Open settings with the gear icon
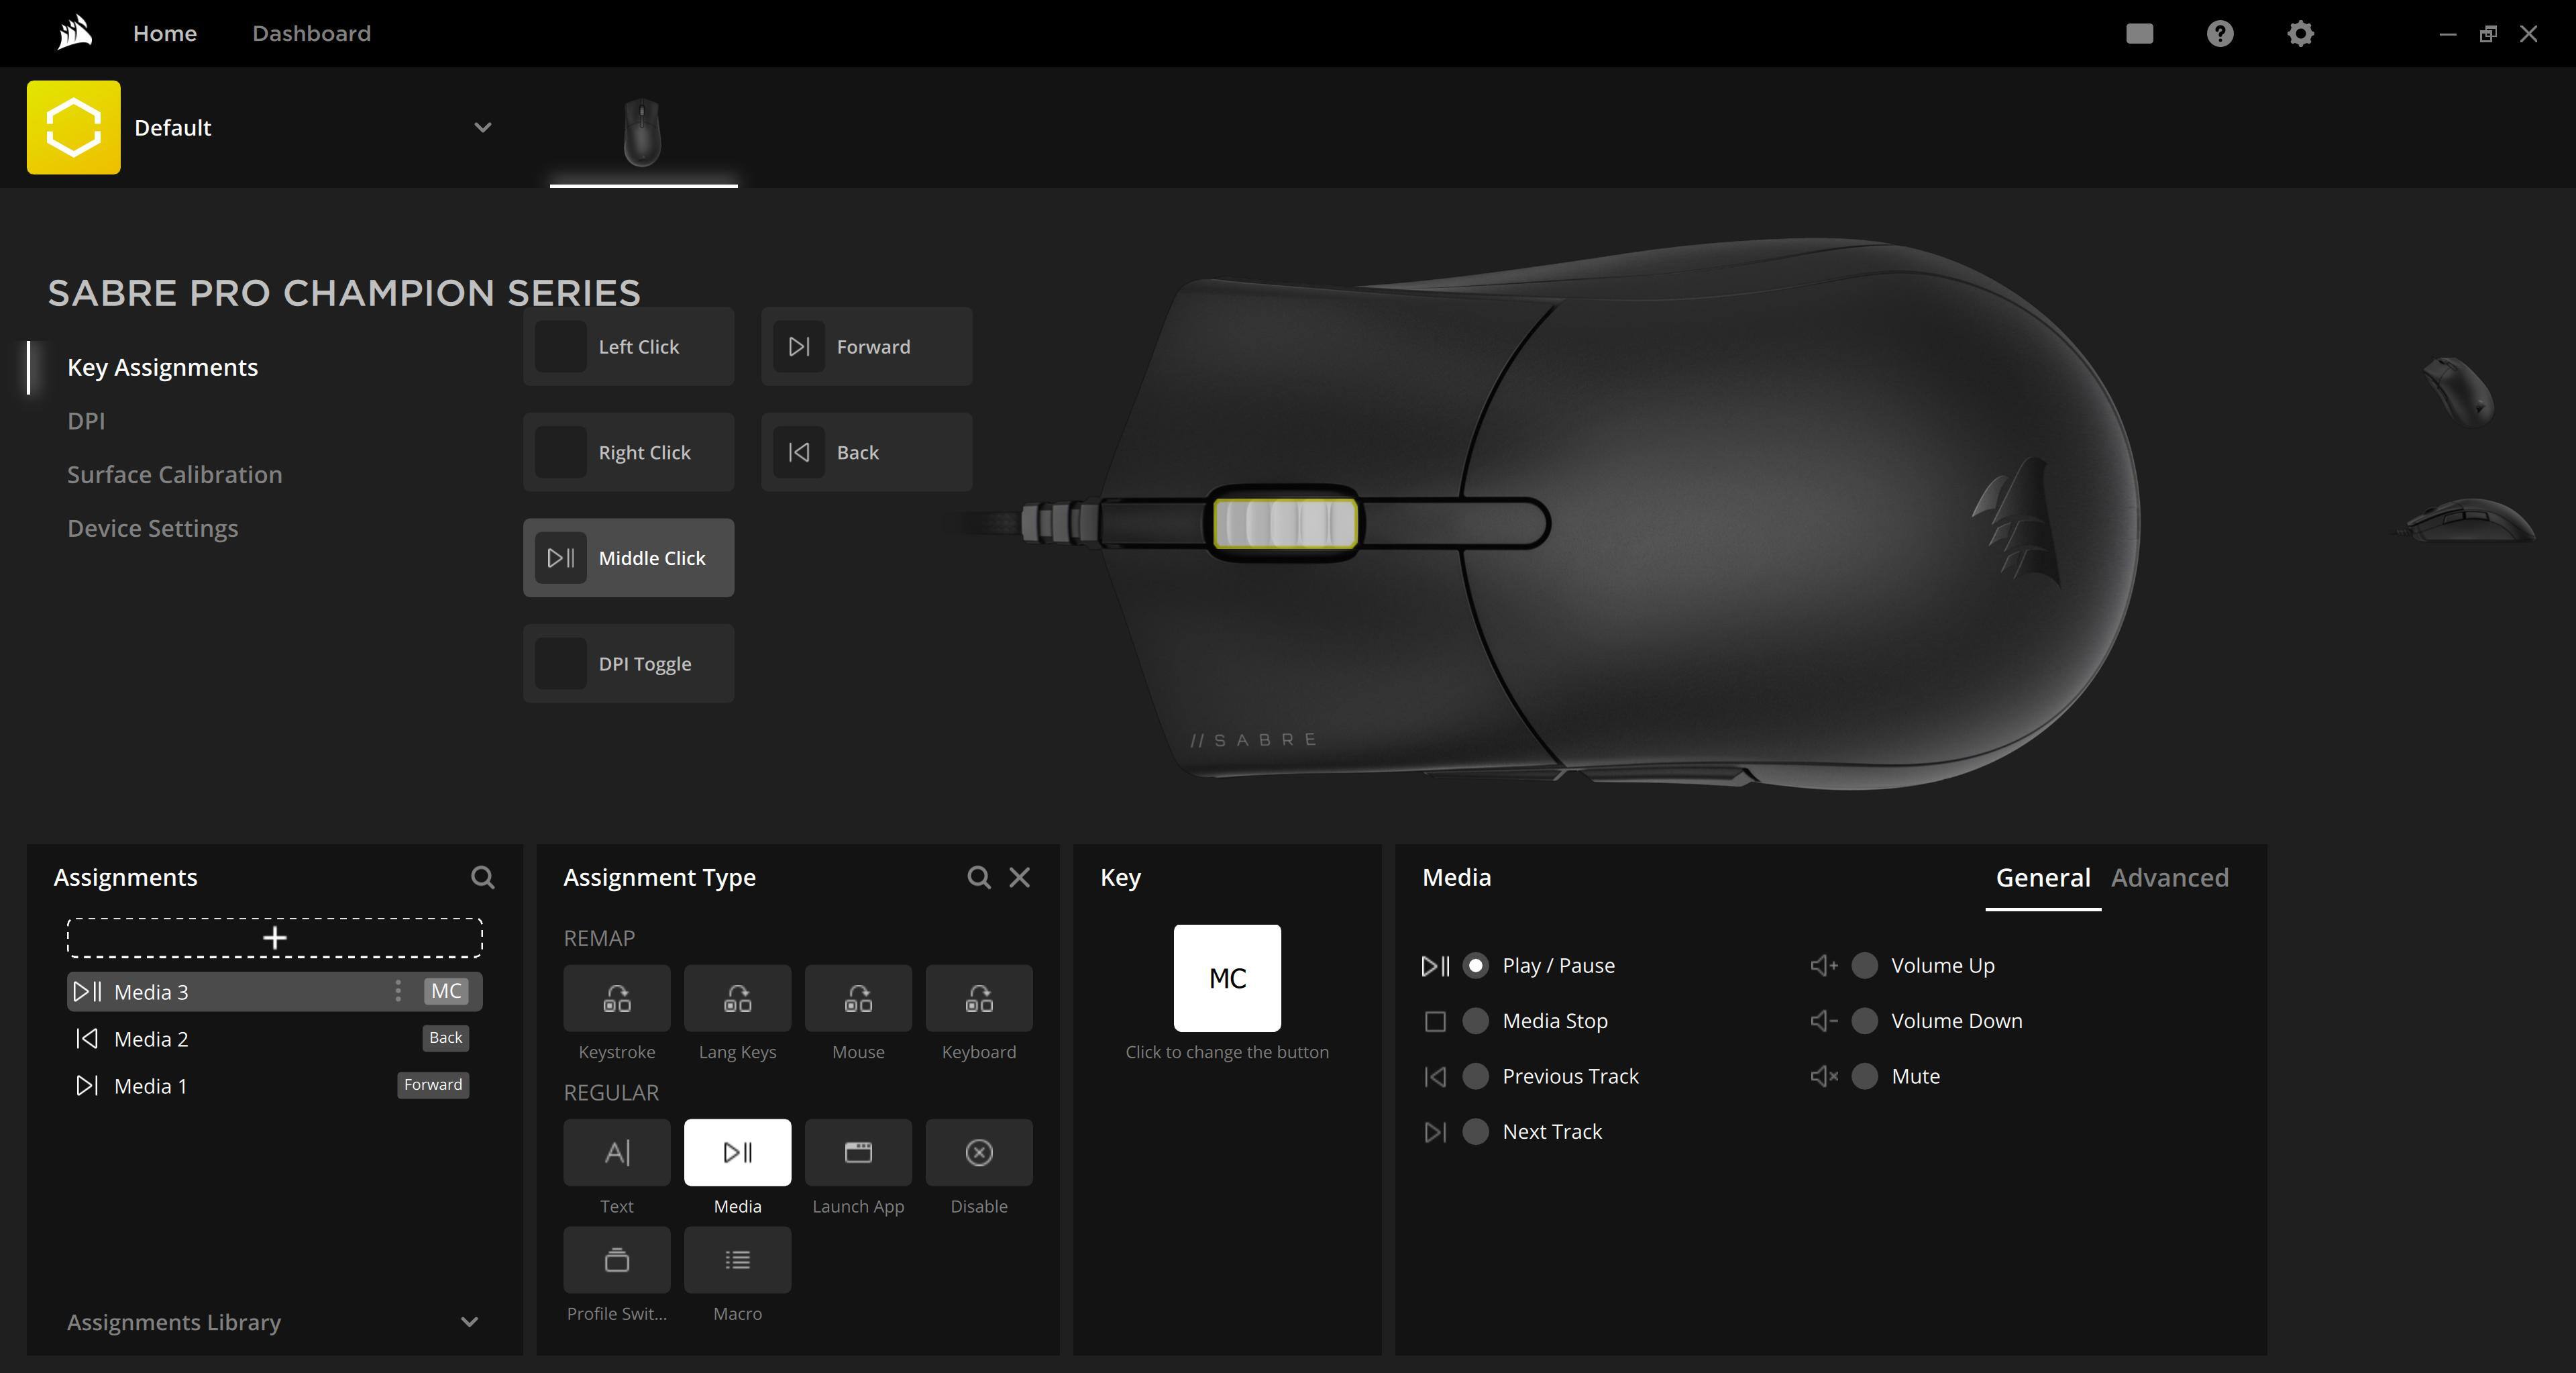 click(2300, 34)
